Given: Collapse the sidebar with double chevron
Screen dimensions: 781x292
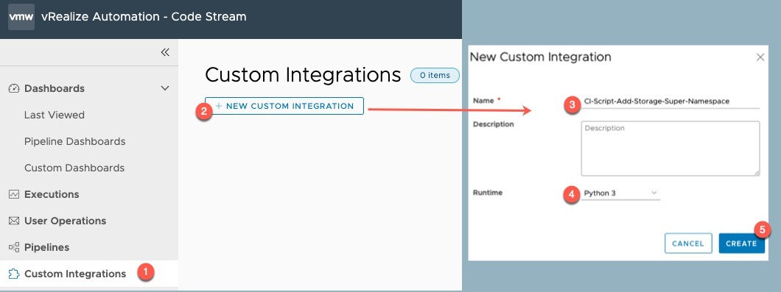Looking at the screenshot, I should pyautogui.click(x=165, y=52).
